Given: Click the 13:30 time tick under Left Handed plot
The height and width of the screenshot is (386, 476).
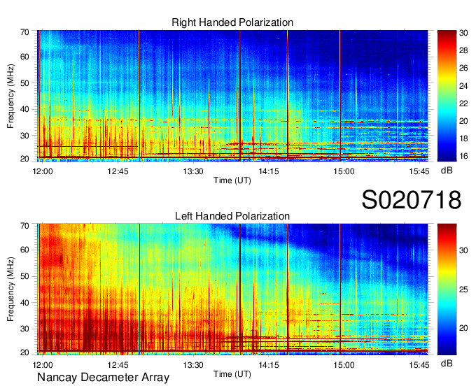Looking at the screenshot, I should [193, 365].
